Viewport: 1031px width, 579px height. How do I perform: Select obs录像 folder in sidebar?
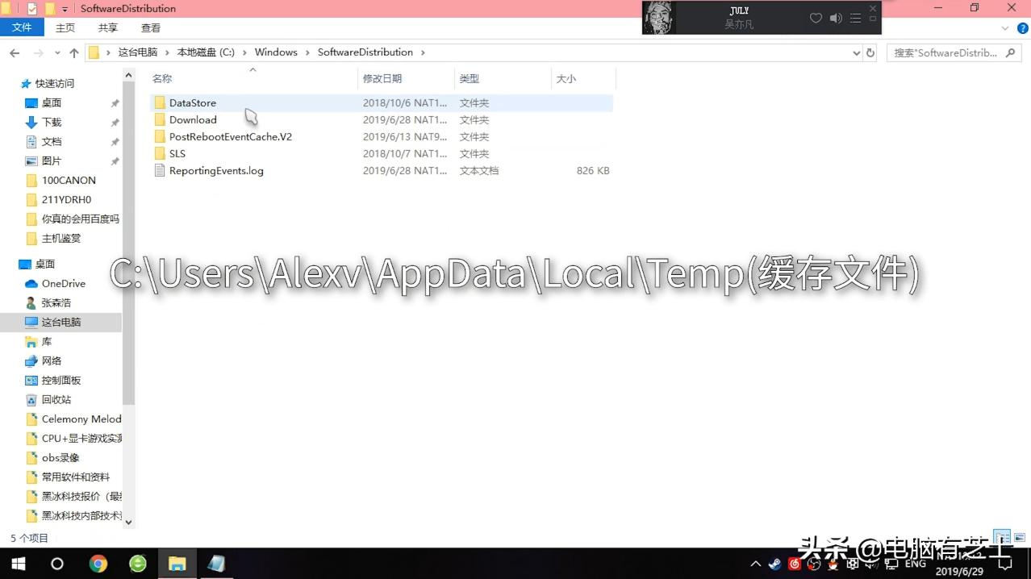click(x=61, y=458)
